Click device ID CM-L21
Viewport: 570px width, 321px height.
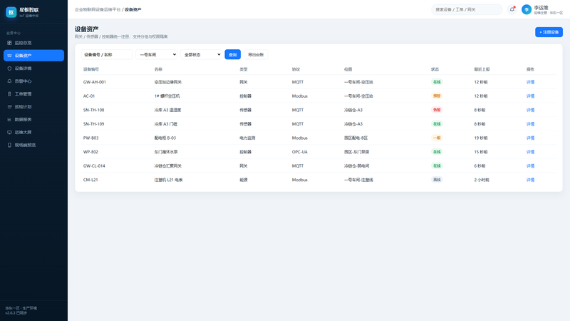(90, 180)
